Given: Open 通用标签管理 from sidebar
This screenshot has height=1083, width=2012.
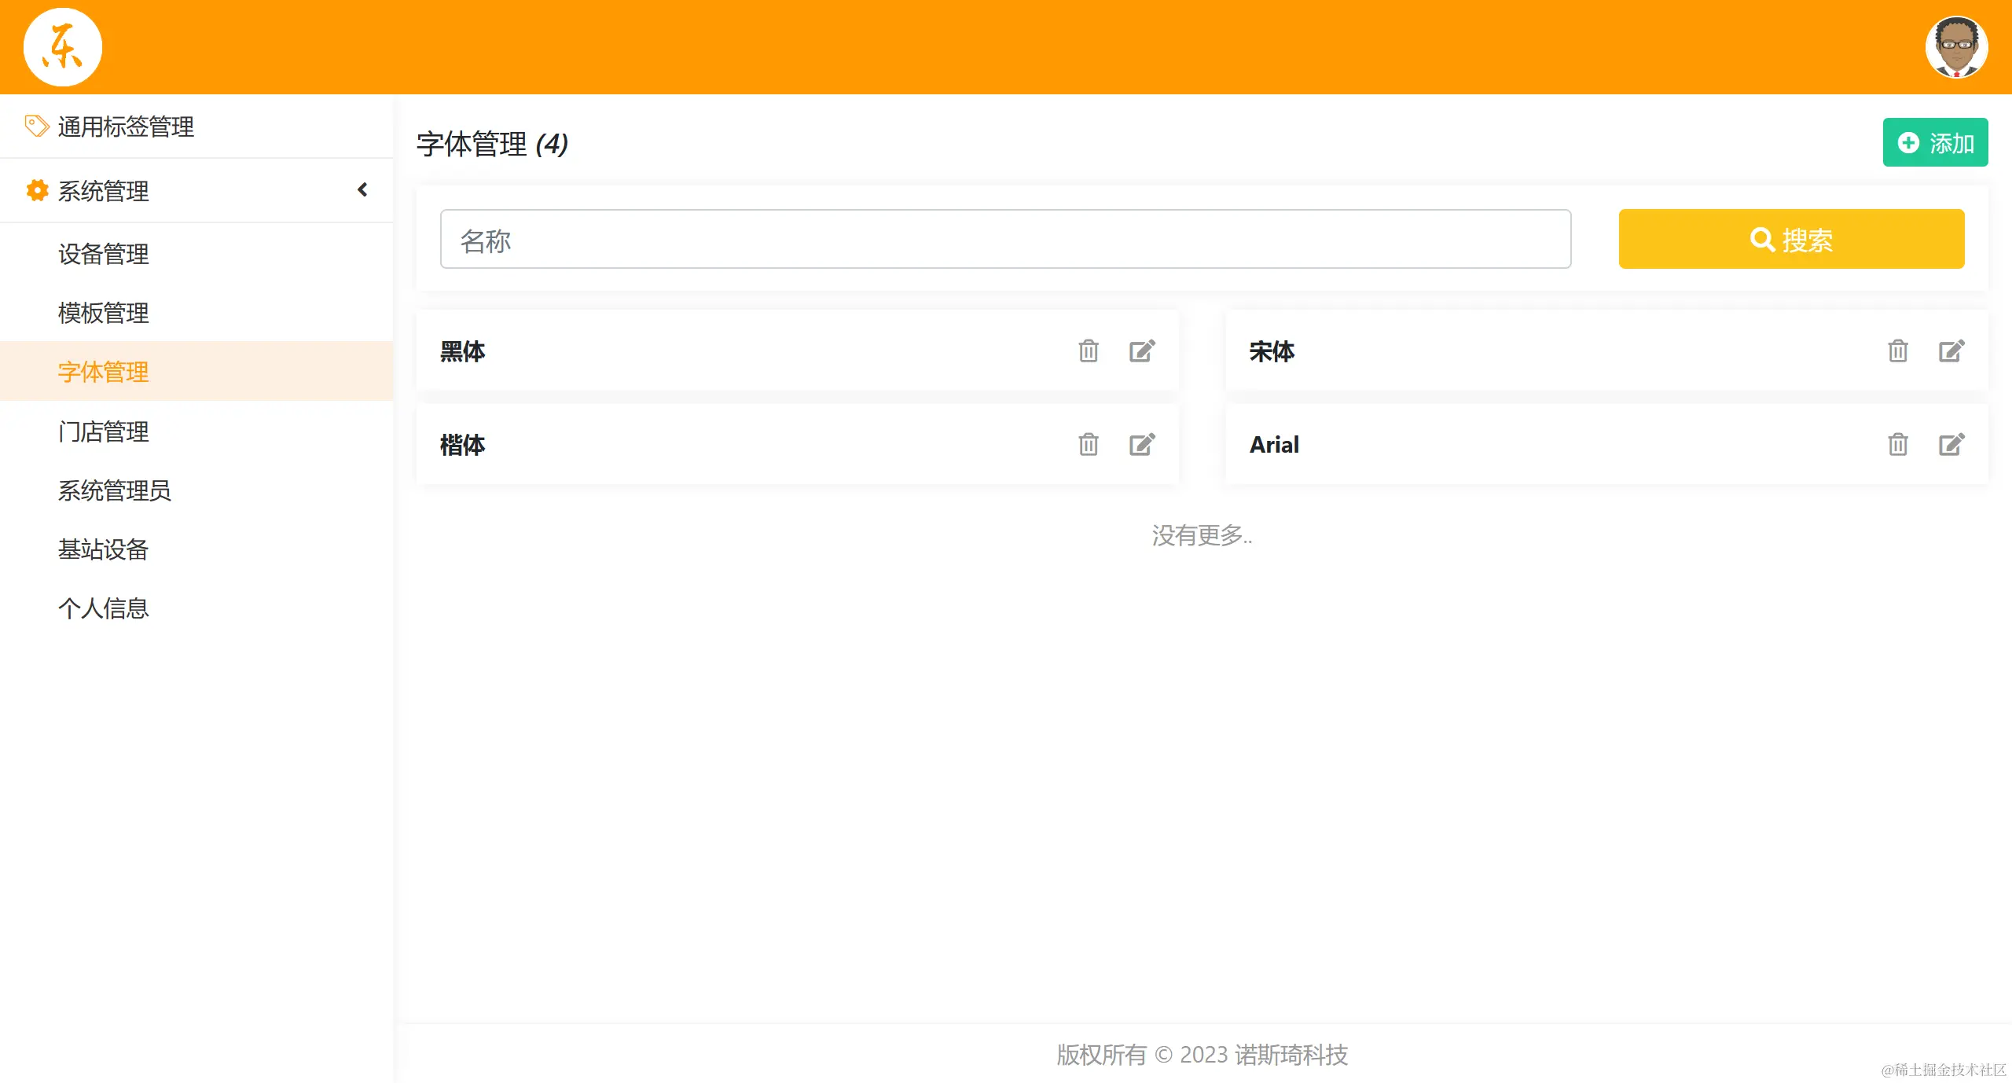Looking at the screenshot, I should (x=126, y=127).
